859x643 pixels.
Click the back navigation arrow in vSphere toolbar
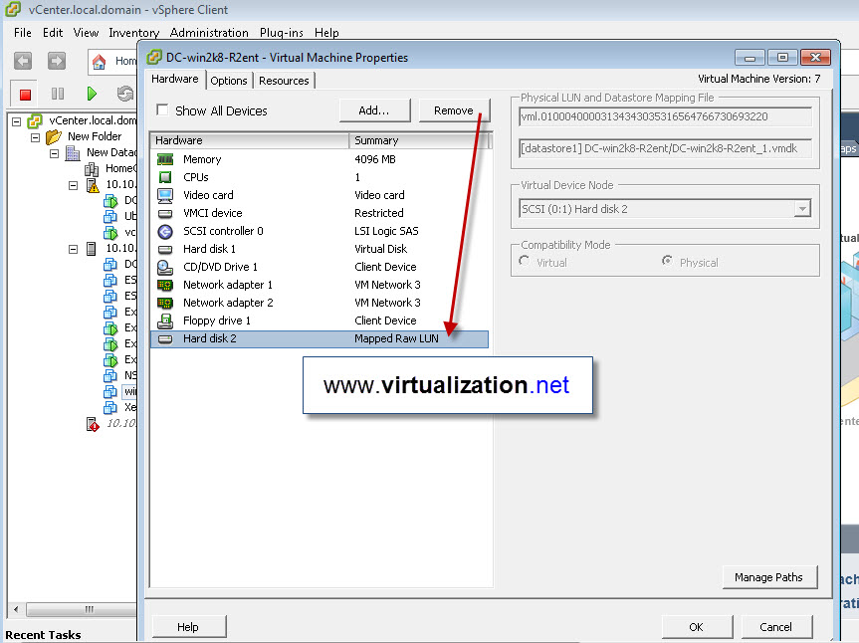[23, 61]
